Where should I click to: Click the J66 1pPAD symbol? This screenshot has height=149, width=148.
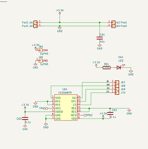click(41, 61)
